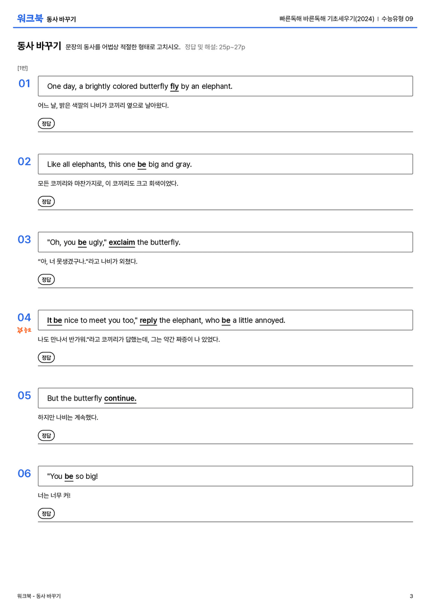430x608 pixels.
Task: Click the 정답 badge under question 04
Action: click(x=46, y=357)
